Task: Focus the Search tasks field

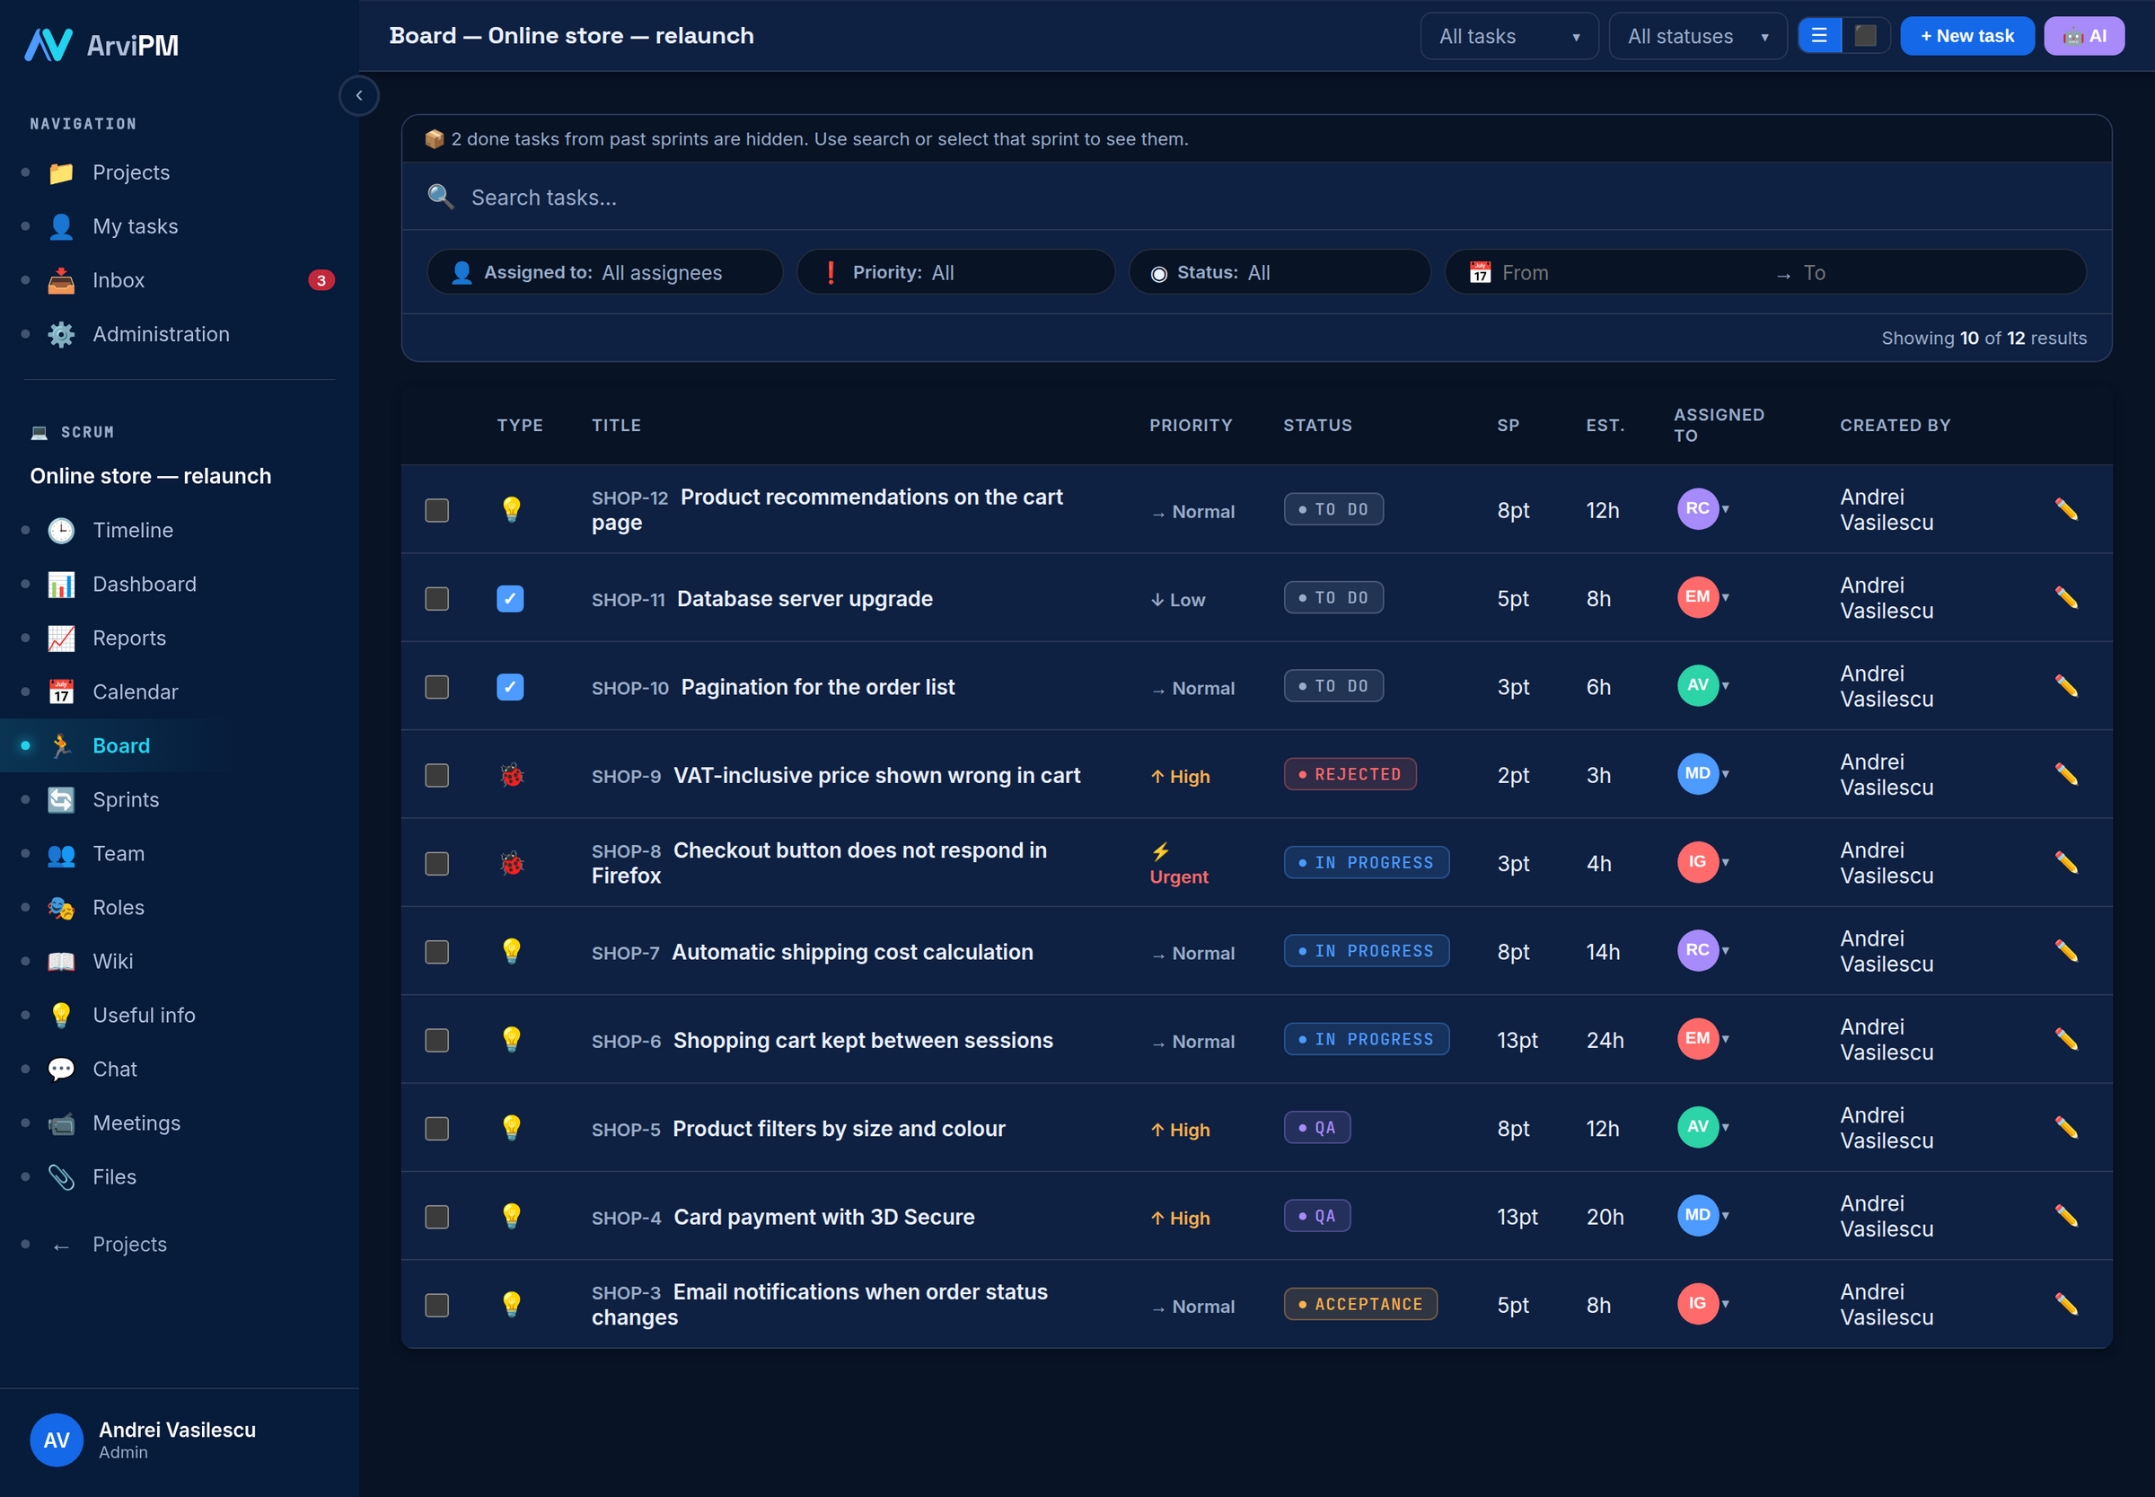Action: [1256, 197]
